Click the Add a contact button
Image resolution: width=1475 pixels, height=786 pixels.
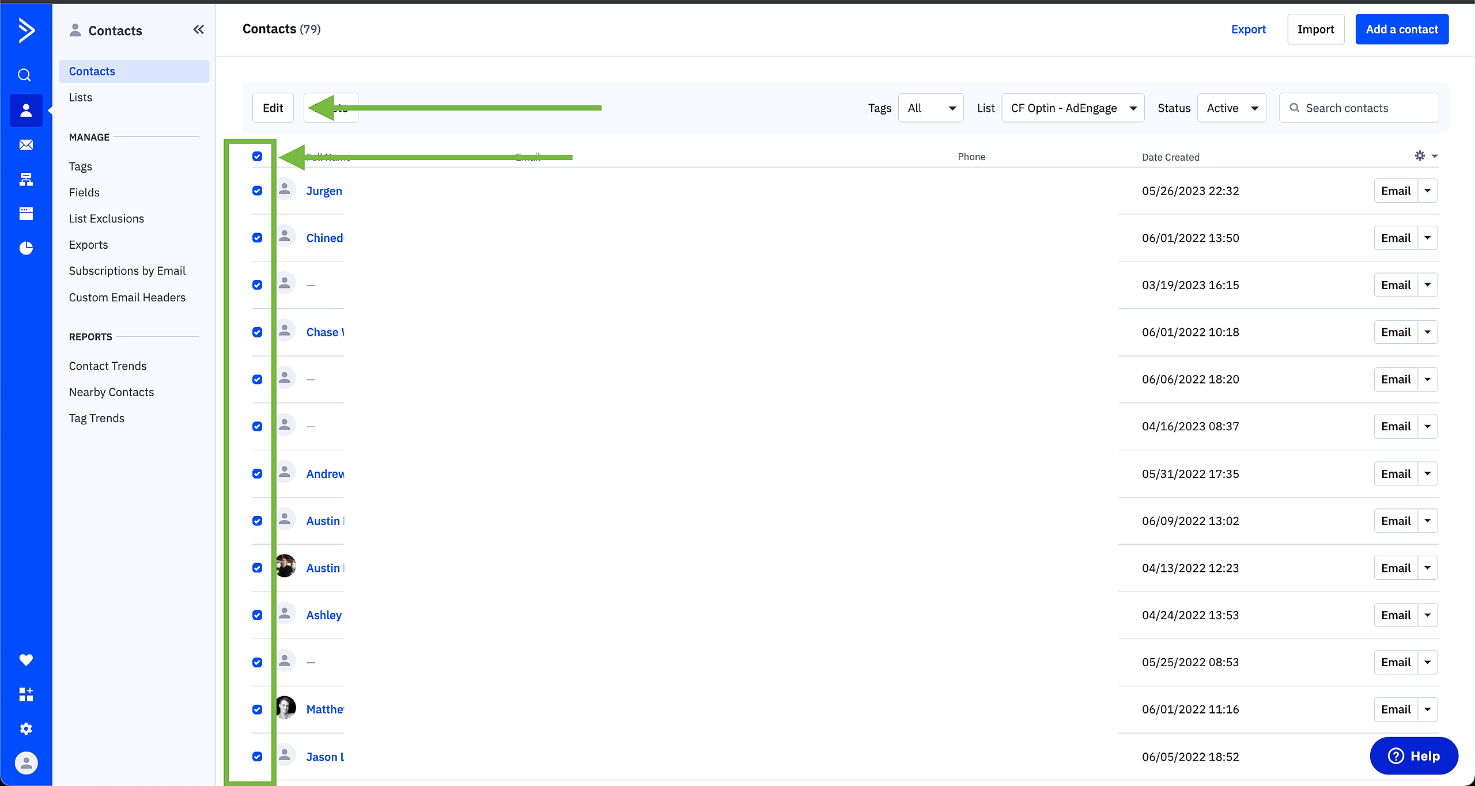pos(1401,29)
